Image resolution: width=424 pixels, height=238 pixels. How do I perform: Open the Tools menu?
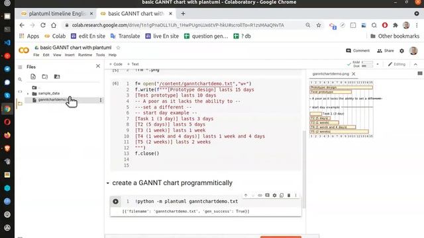click(x=100, y=55)
